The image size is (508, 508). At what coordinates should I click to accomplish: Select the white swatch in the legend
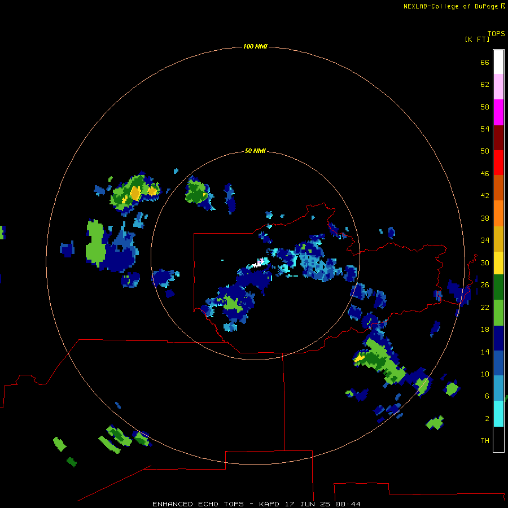click(x=498, y=62)
